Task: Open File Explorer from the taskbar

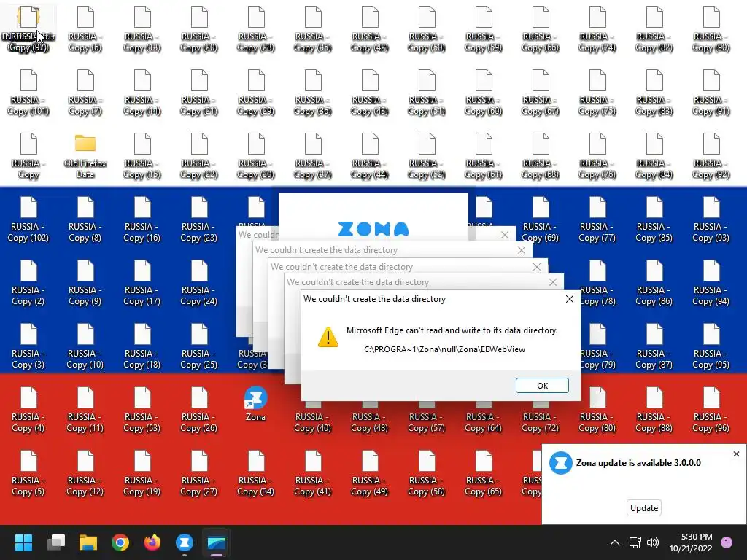Action: click(88, 542)
